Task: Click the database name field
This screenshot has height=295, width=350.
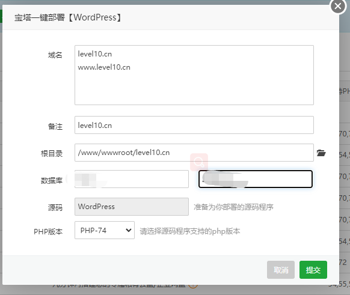Action: click(x=132, y=179)
